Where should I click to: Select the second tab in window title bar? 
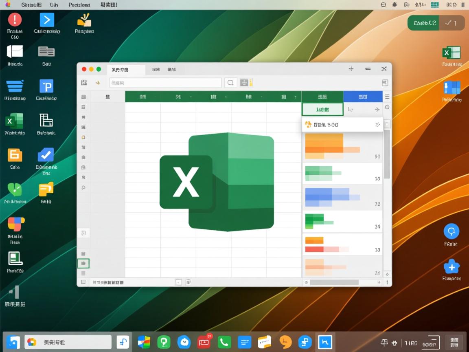tap(156, 70)
